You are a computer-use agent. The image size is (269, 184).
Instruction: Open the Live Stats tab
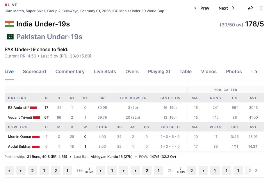pyautogui.click(x=105, y=72)
